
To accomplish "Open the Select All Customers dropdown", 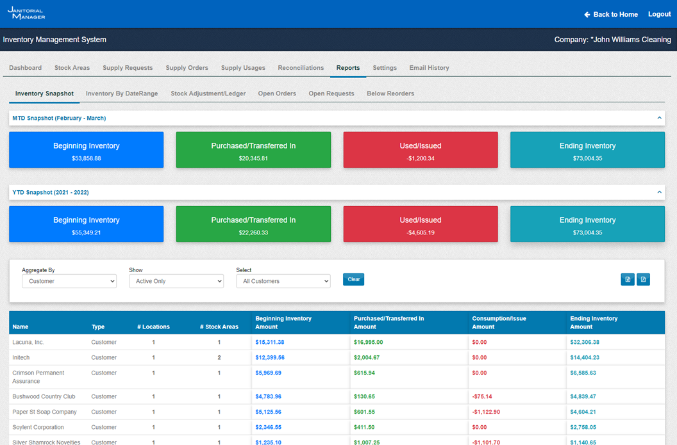I will pos(283,281).
